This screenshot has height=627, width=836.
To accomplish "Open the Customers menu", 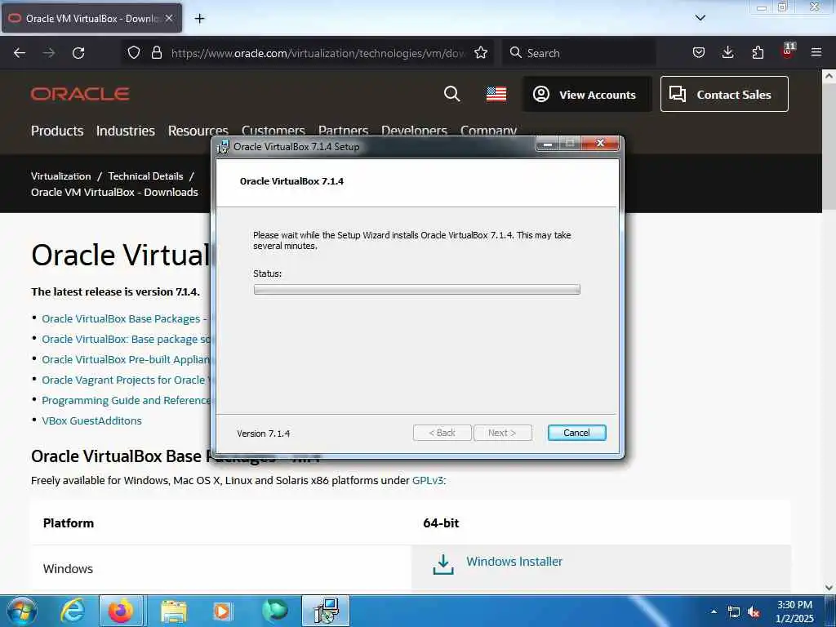I will [x=273, y=130].
